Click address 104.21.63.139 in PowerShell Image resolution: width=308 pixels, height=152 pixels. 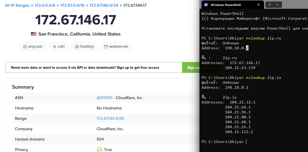(x=240, y=68)
